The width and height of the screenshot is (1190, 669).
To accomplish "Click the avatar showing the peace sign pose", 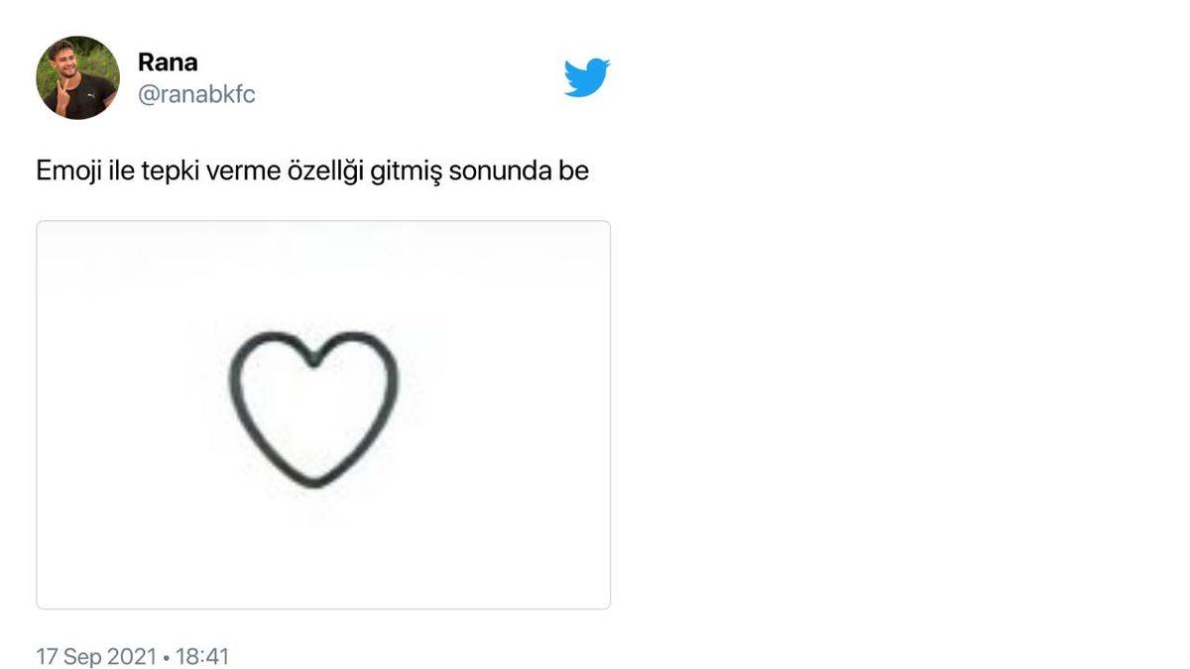I will point(79,74).
